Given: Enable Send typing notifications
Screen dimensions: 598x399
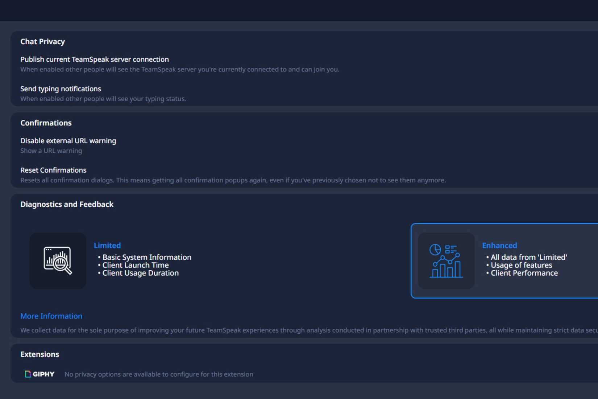Looking at the screenshot, I should click(x=61, y=89).
